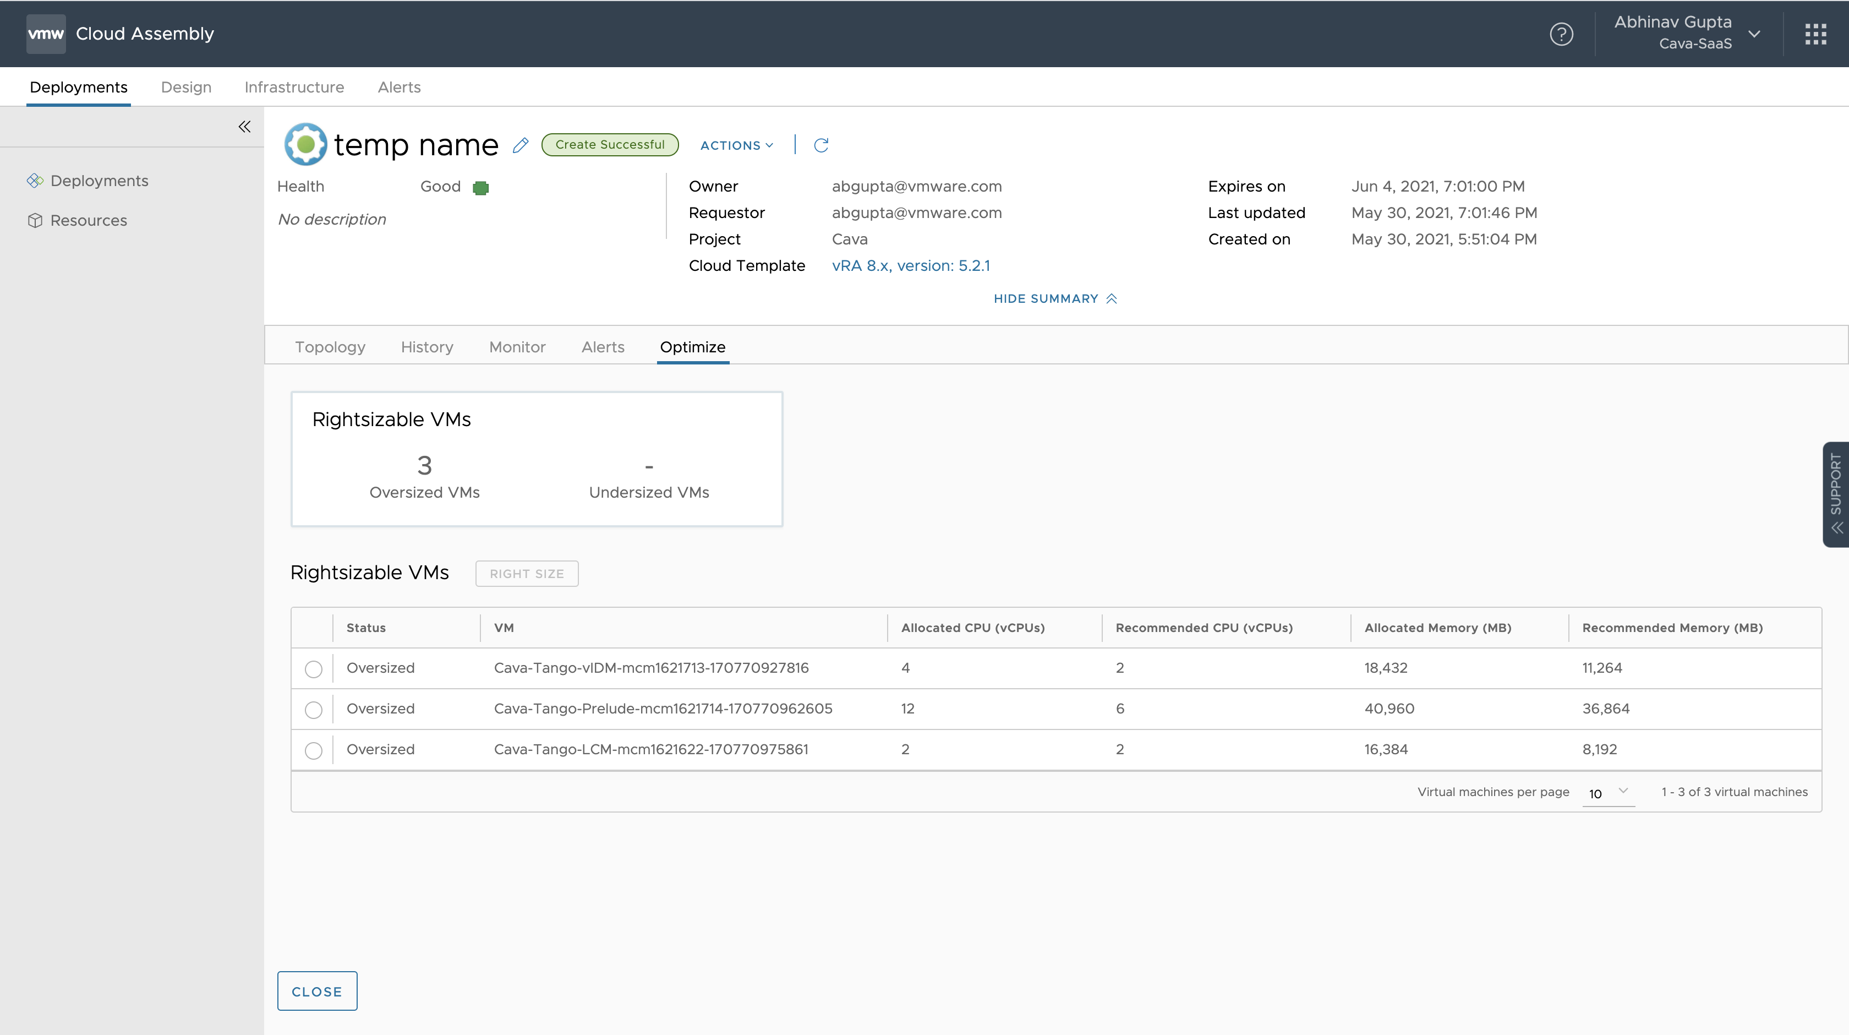Click the Status column header

click(x=366, y=628)
